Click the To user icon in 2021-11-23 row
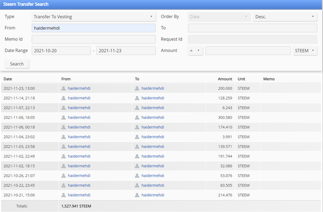The image size is (323, 212). (x=137, y=88)
